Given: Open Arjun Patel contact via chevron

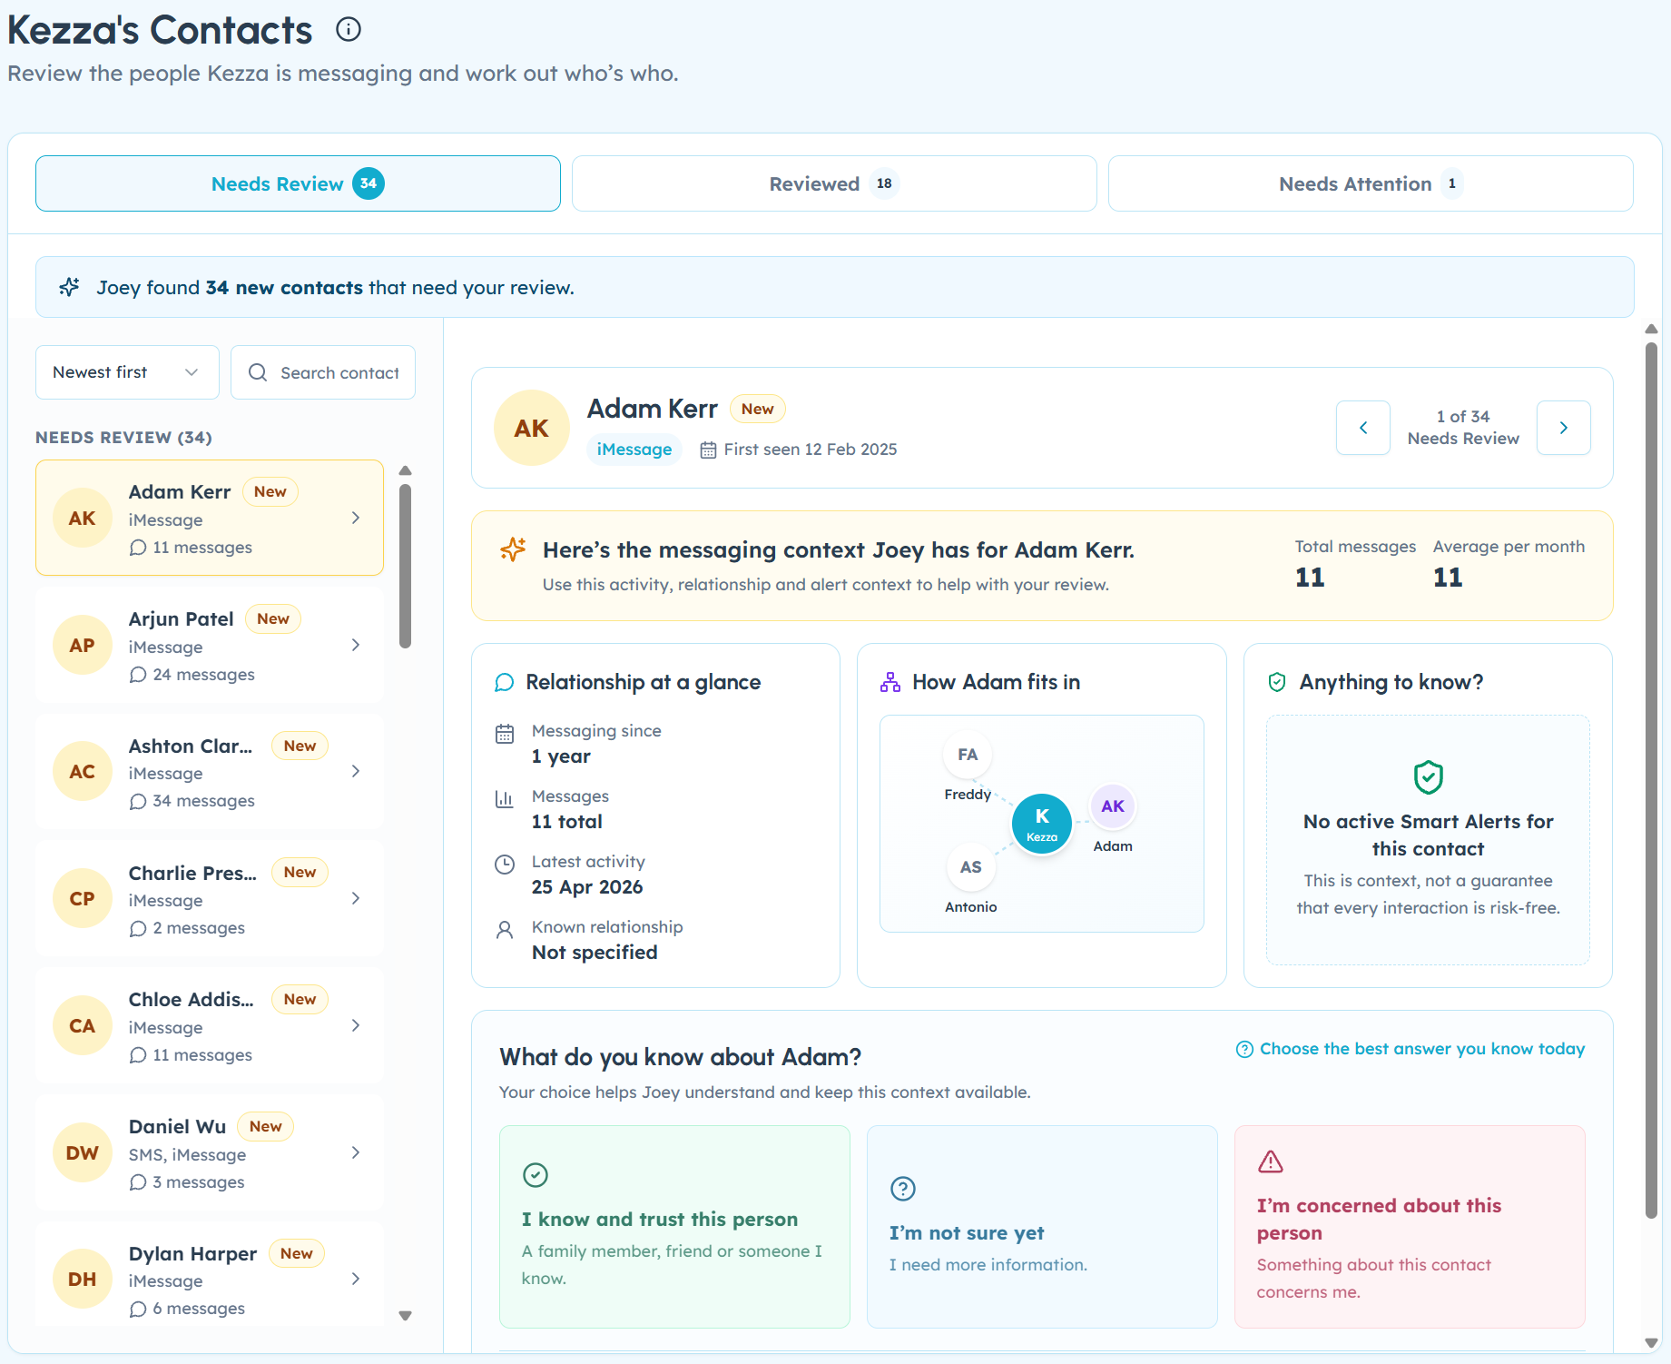Looking at the screenshot, I should click(x=356, y=645).
